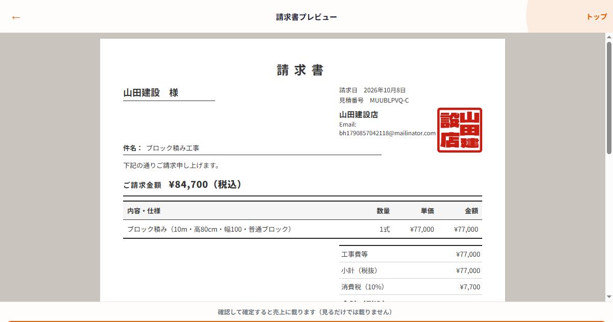Click the estimate number MUUBLPVQ-C
The width and height of the screenshot is (613, 322).
[x=389, y=101]
